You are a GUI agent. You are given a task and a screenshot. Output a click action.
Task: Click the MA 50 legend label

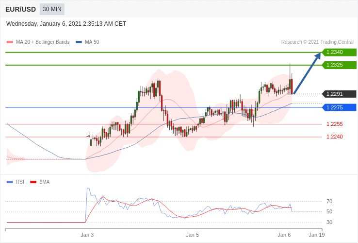pos(92,42)
